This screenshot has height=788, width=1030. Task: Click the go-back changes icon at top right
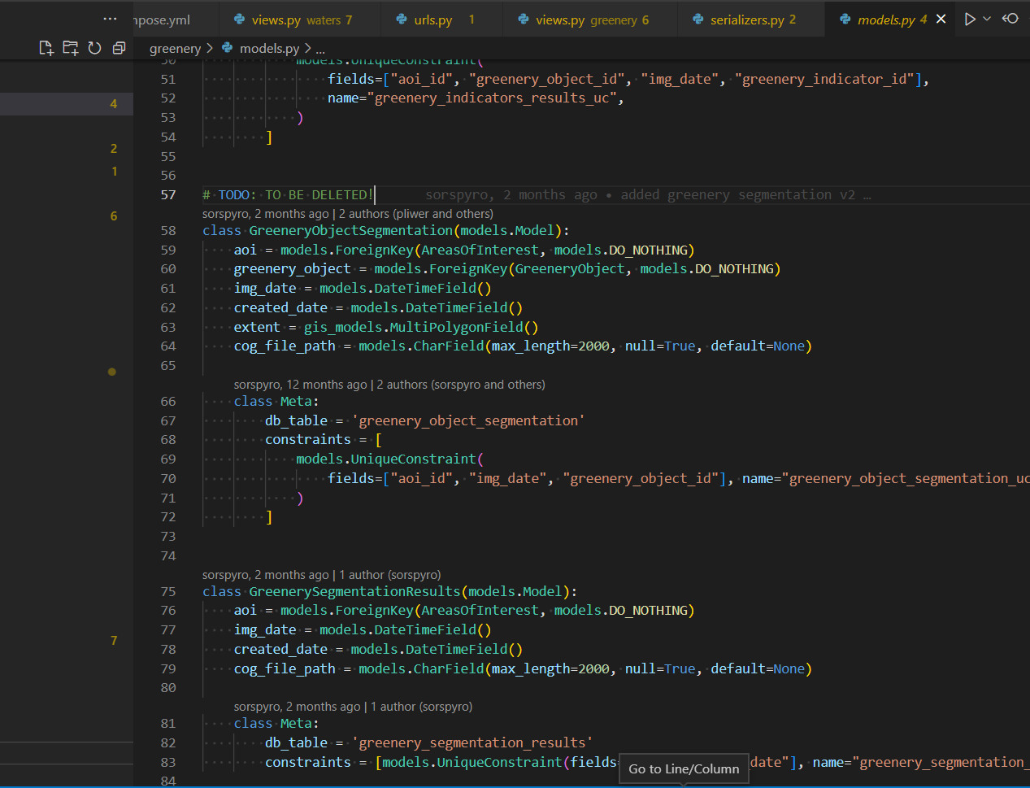[x=1010, y=19]
